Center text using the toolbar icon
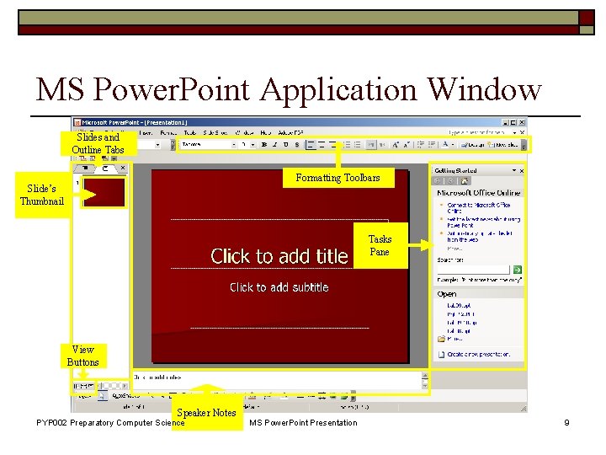 [322, 145]
